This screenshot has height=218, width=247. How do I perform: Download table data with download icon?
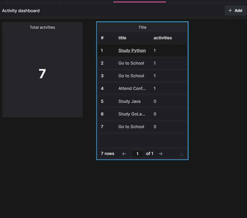click(182, 154)
